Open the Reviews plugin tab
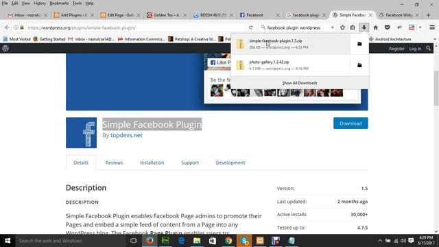The height and width of the screenshot is (247, 439). pos(114,163)
